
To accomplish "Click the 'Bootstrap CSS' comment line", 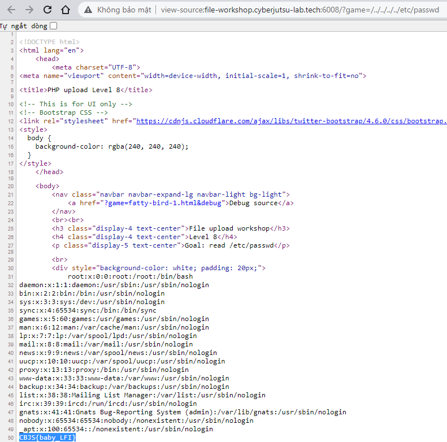I will click(63, 112).
